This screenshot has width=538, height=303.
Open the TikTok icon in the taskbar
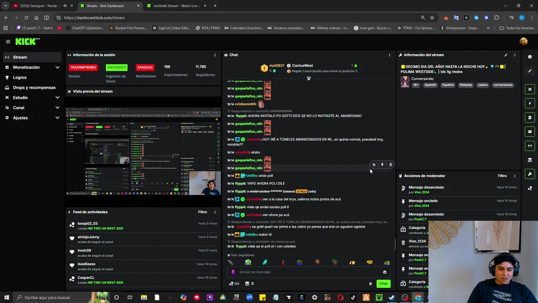point(353,298)
